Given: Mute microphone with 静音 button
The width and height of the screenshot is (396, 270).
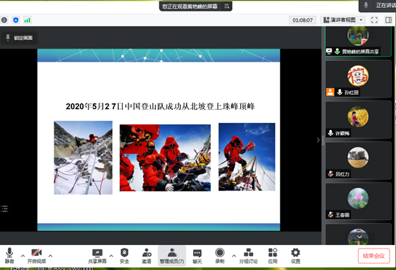Looking at the screenshot, I should (9, 256).
